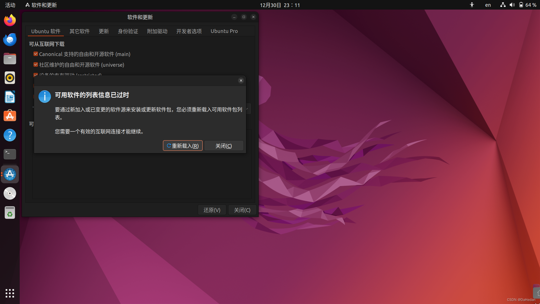Click the 重新载入(R) button in the dialog
The height and width of the screenshot is (304, 540).
(183, 146)
